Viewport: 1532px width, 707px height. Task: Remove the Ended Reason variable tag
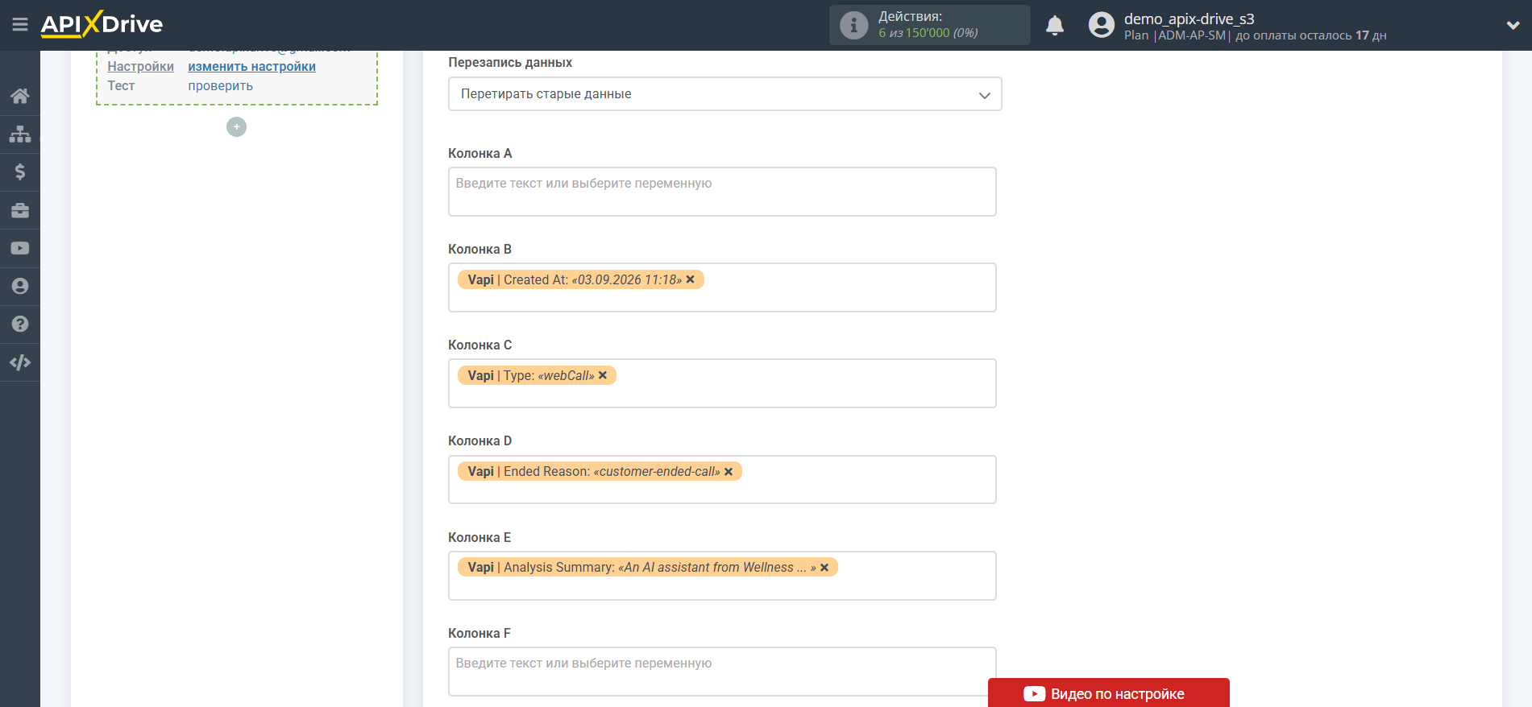(x=729, y=472)
